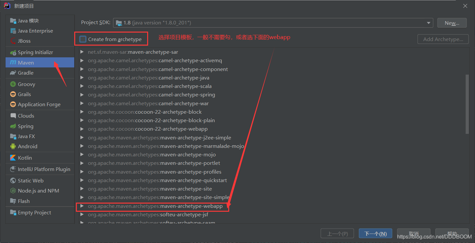The image size is (475, 243).
Task: Choose Spring Initializr project type
Action: point(40,52)
